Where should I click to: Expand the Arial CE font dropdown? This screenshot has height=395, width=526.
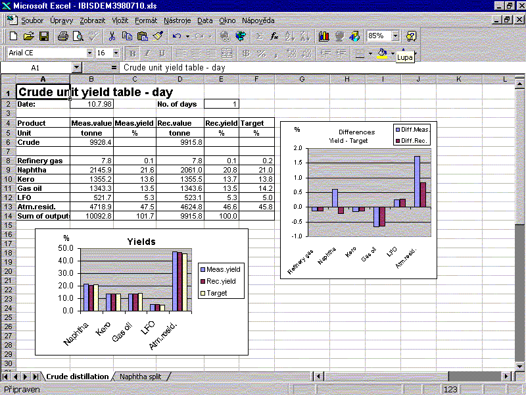[x=89, y=53]
